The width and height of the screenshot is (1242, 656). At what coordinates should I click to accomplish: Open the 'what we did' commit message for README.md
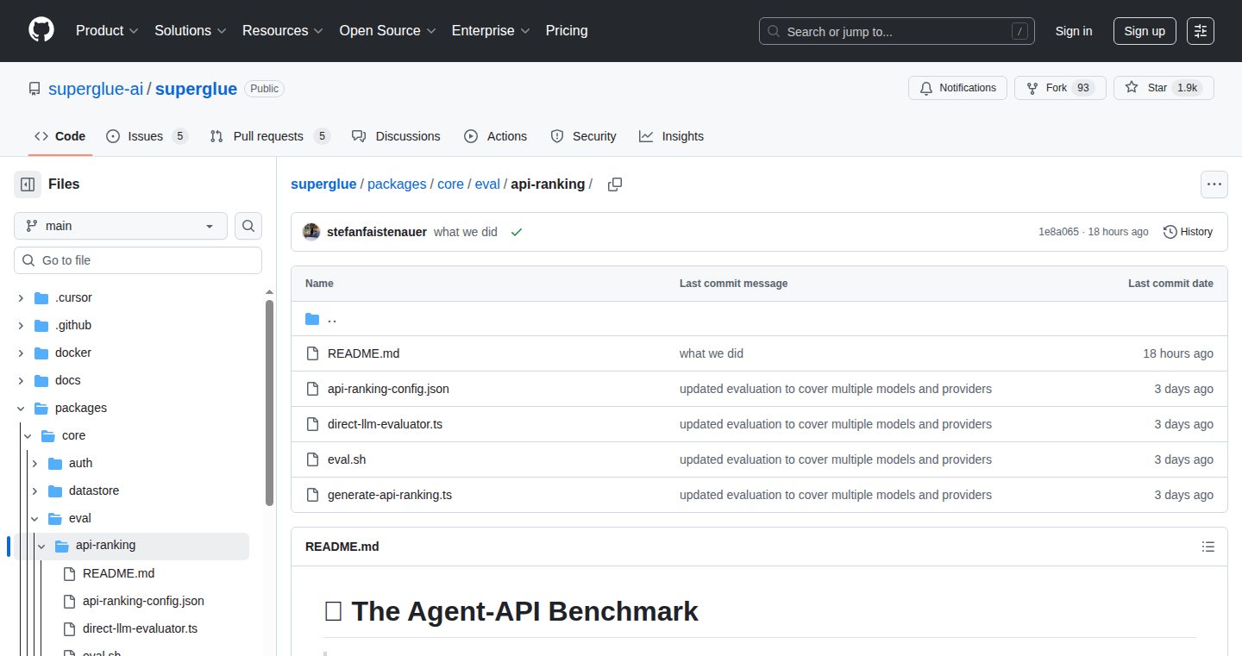coord(712,353)
